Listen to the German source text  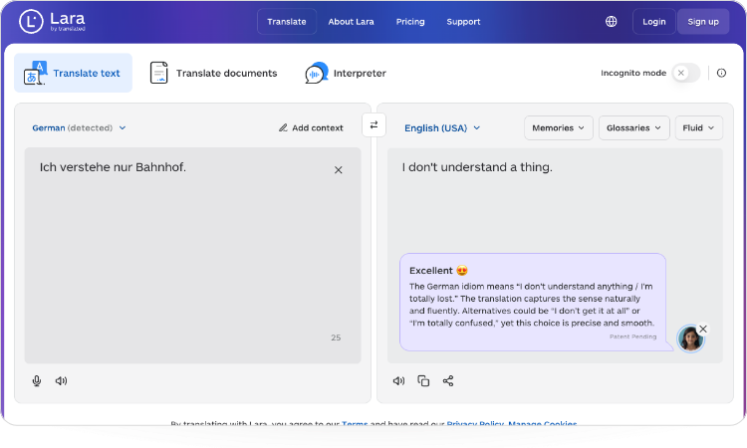coord(61,381)
